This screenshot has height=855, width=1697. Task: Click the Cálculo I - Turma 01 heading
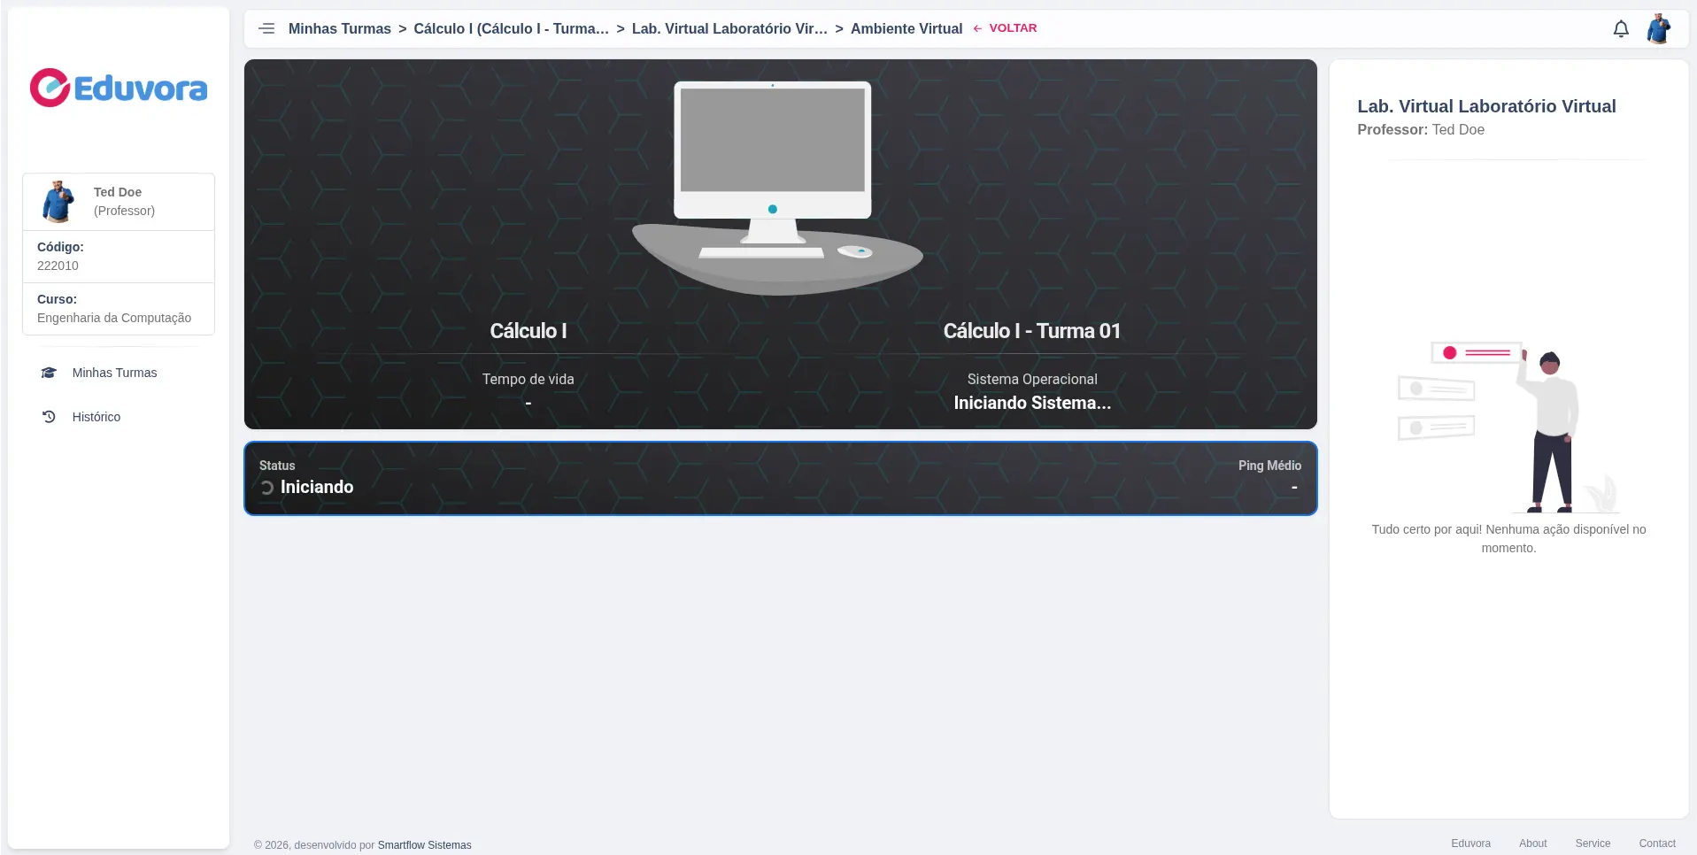tap(1032, 331)
